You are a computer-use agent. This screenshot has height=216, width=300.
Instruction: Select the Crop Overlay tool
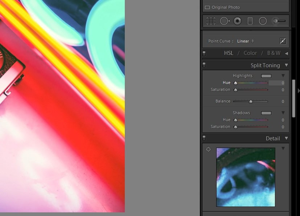coord(211,21)
